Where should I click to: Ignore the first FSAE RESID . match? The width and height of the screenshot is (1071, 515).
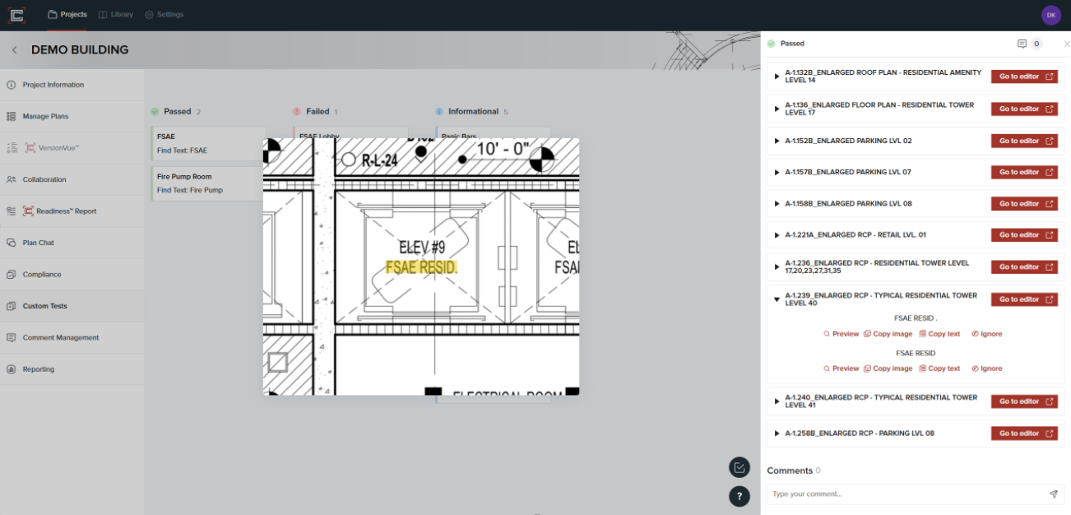point(986,334)
